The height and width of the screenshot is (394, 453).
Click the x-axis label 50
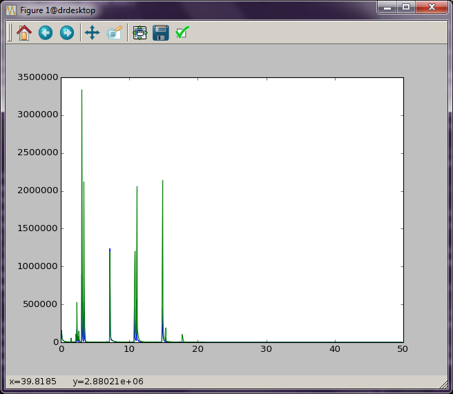click(x=403, y=349)
